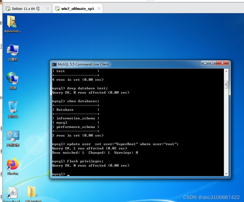Click the 'performance_schema' row in console
Image resolution: width=244 pixels, height=202 pixels.
coord(76,127)
